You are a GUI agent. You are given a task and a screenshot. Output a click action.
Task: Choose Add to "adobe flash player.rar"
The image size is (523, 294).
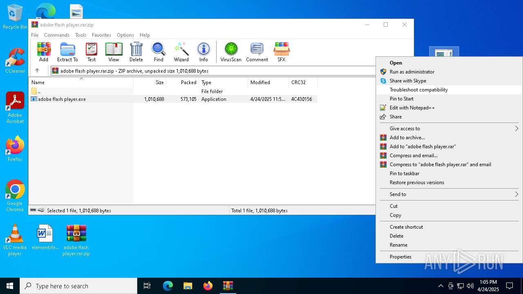(x=449, y=146)
